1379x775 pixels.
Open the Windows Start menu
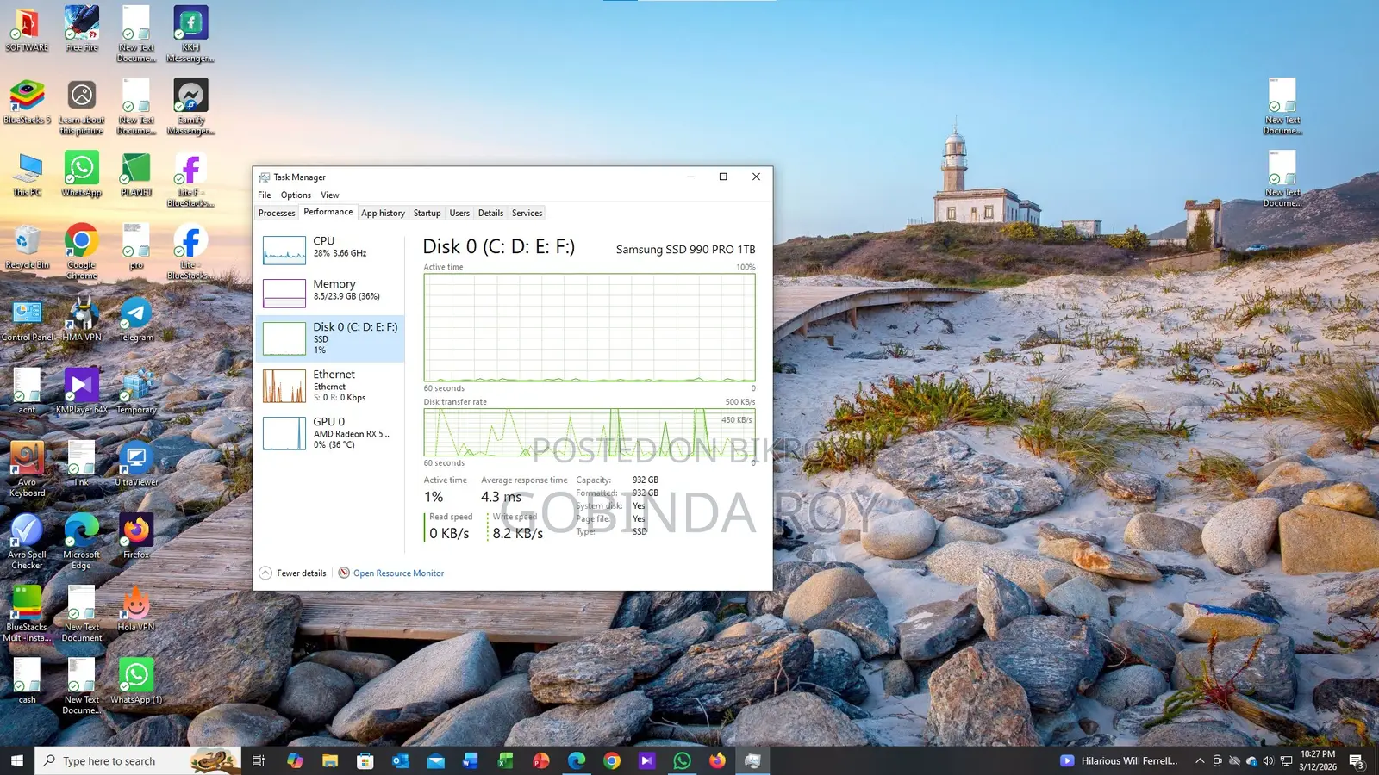pyautogui.click(x=17, y=760)
